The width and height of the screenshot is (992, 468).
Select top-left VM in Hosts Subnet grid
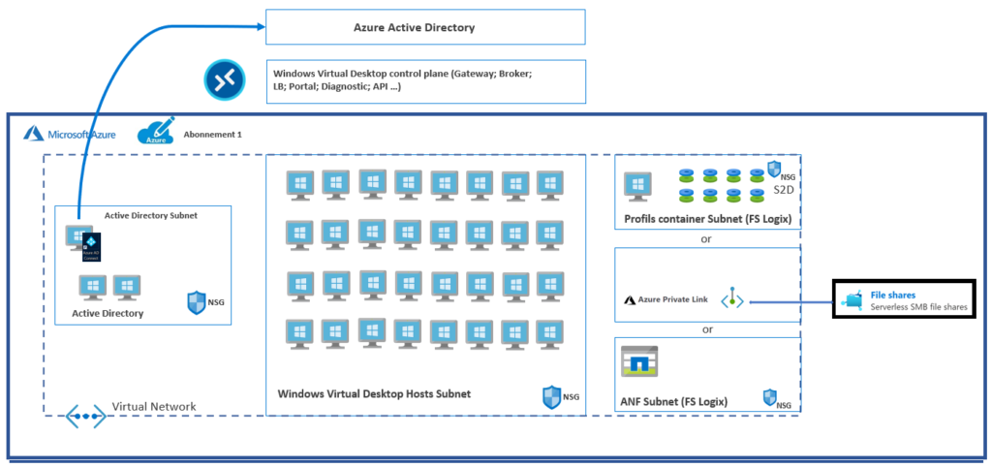299,185
